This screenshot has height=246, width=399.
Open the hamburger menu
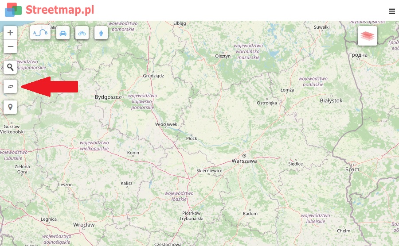pos(392,11)
